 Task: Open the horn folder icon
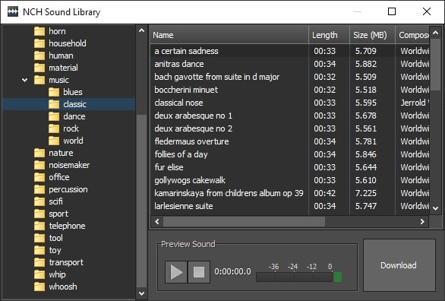(39, 31)
